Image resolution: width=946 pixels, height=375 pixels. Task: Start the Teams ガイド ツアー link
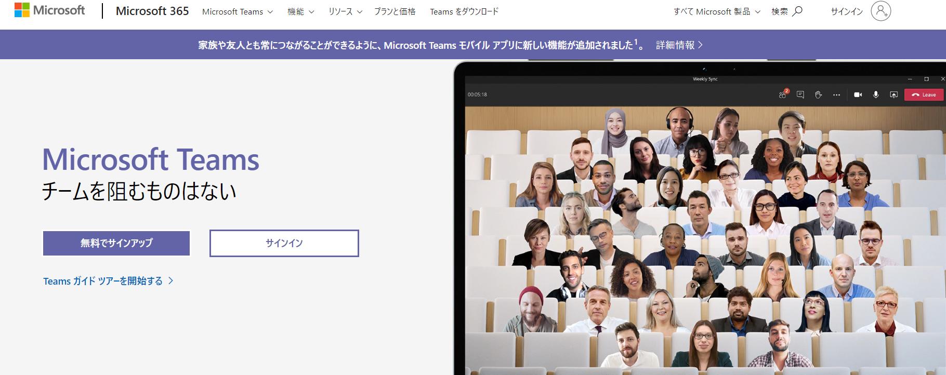click(108, 281)
